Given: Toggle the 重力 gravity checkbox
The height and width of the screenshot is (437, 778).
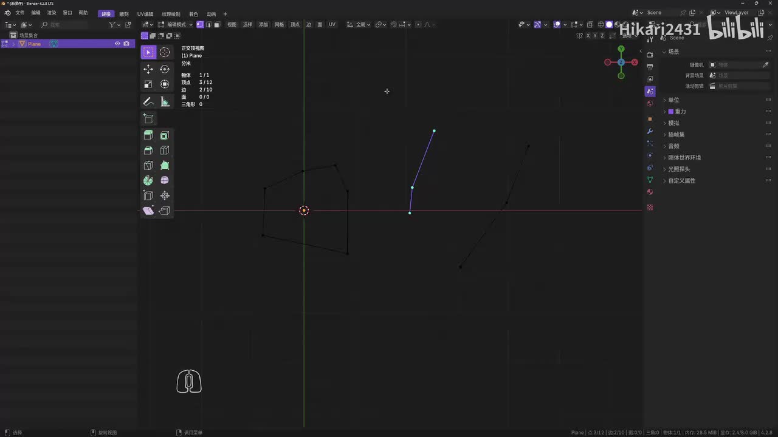Looking at the screenshot, I should point(671,112).
